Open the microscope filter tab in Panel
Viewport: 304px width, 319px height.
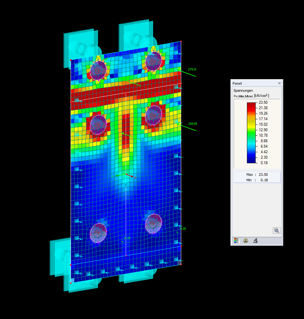(x=256, y=241)
